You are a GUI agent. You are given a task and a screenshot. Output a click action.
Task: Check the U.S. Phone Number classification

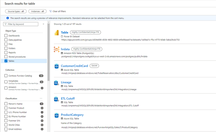(6, 112)
